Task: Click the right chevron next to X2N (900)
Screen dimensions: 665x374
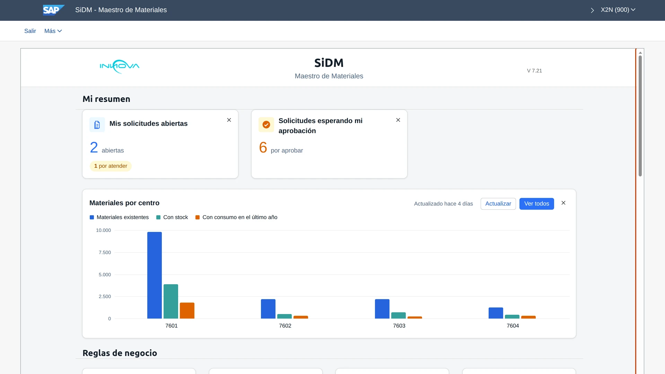Action: [592, 10]
